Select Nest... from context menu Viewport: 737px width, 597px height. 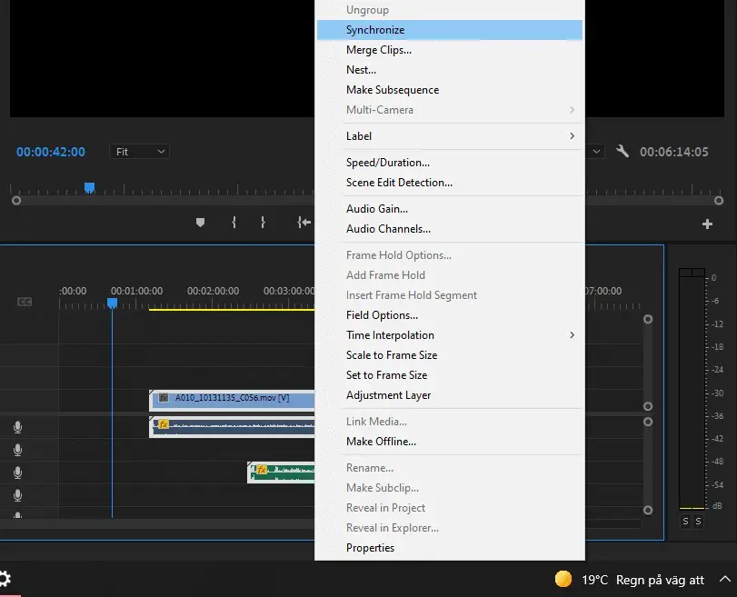[x=450, y=70]
